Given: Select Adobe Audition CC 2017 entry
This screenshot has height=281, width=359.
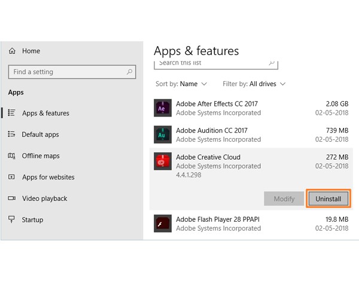Looking at the screenshot, I should point(251,135).
